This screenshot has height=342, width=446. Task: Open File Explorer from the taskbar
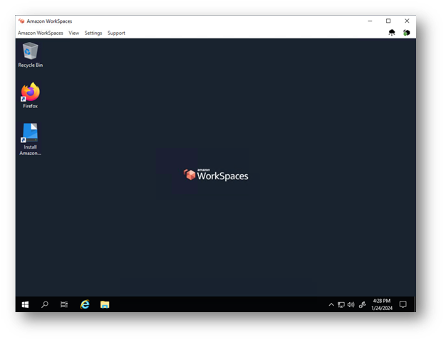[105, 304]
